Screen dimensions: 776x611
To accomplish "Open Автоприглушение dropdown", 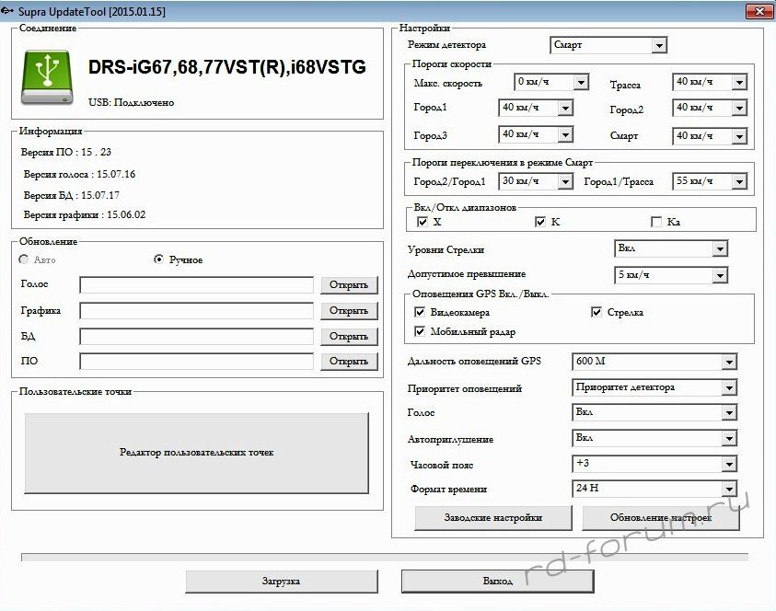I will coord(654,438).
